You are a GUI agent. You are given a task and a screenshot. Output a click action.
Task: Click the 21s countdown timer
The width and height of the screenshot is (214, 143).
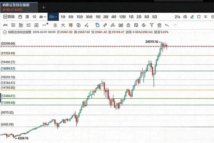pyautogui.click(x=177, y=17)
